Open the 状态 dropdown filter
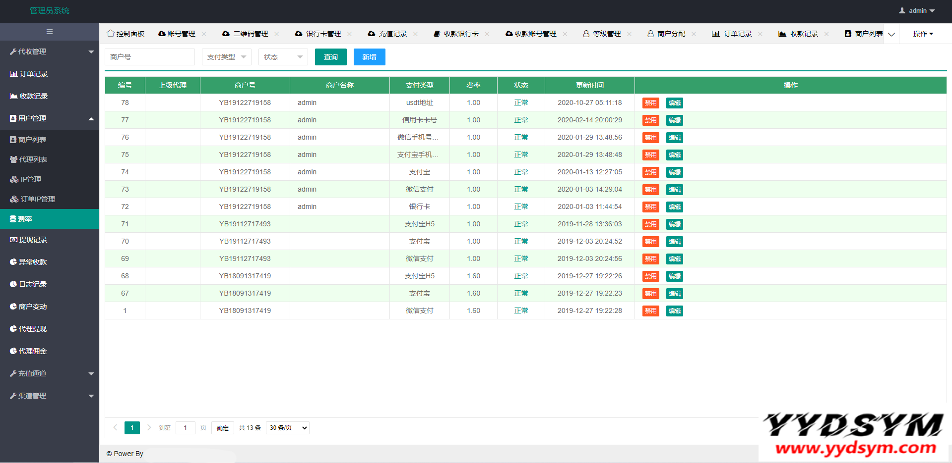952x463 pixels. (283, 57)
